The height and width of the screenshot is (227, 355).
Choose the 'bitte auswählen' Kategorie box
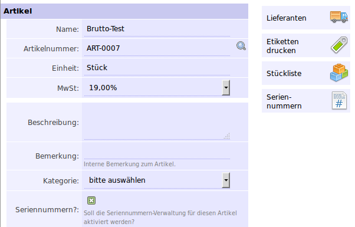(157, 180)
